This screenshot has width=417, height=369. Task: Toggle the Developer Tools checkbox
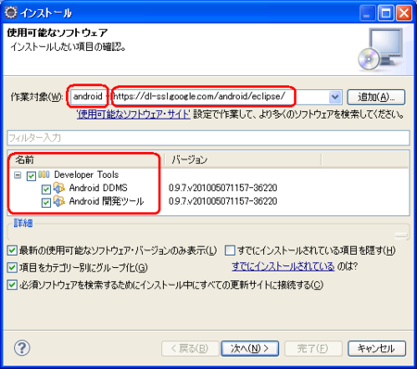(x=32, y=176)
